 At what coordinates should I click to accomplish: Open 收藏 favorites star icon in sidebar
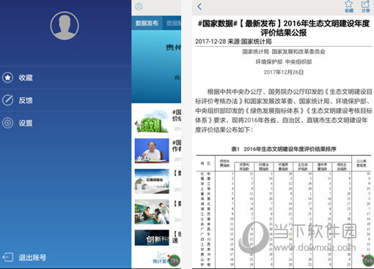tap(8, 77)
